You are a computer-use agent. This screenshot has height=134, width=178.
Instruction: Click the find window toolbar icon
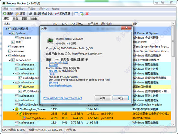(x=76, y=14)
